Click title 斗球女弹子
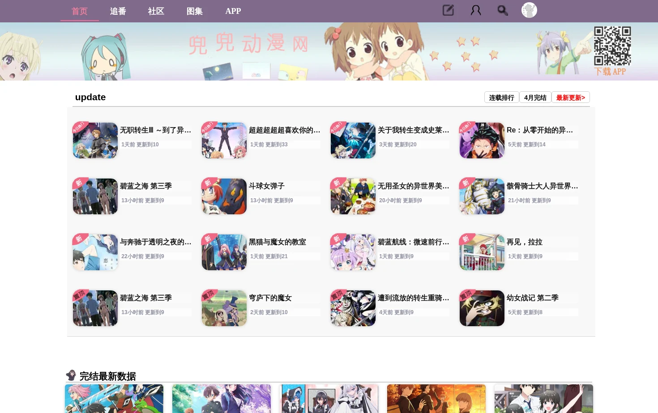Screen dimensions: 658x413 coord(267,186)
